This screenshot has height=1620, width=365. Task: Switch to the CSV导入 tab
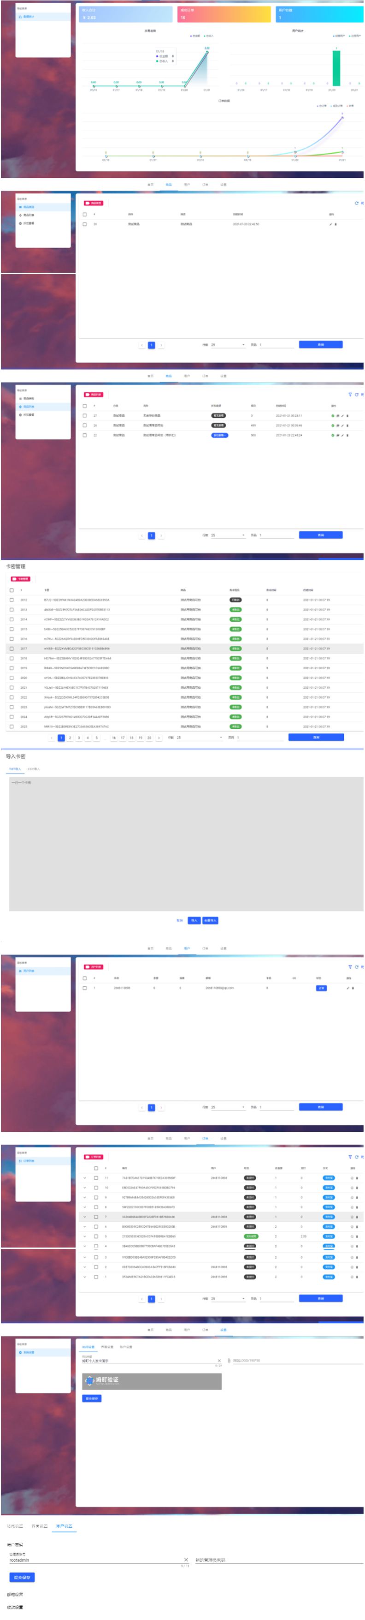tap(33, 769)
